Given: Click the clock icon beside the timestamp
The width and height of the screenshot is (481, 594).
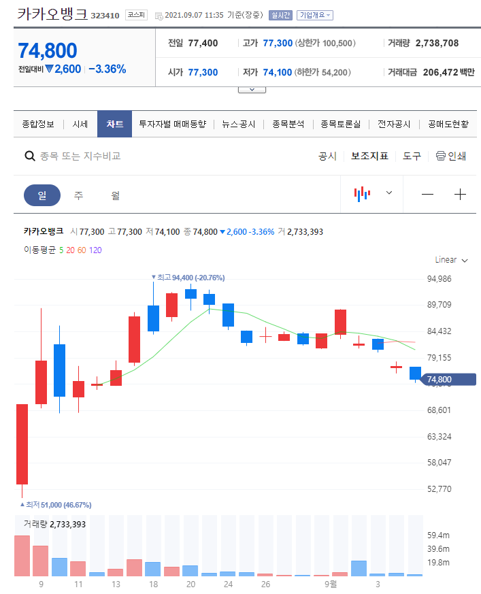Looking at the screenshot, I should pos(159,16).
